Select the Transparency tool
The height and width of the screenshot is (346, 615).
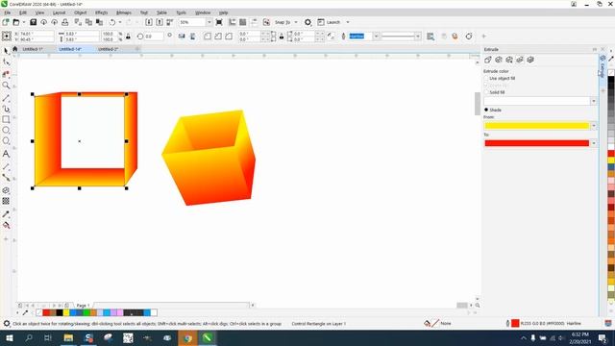[x=6, y=201]
